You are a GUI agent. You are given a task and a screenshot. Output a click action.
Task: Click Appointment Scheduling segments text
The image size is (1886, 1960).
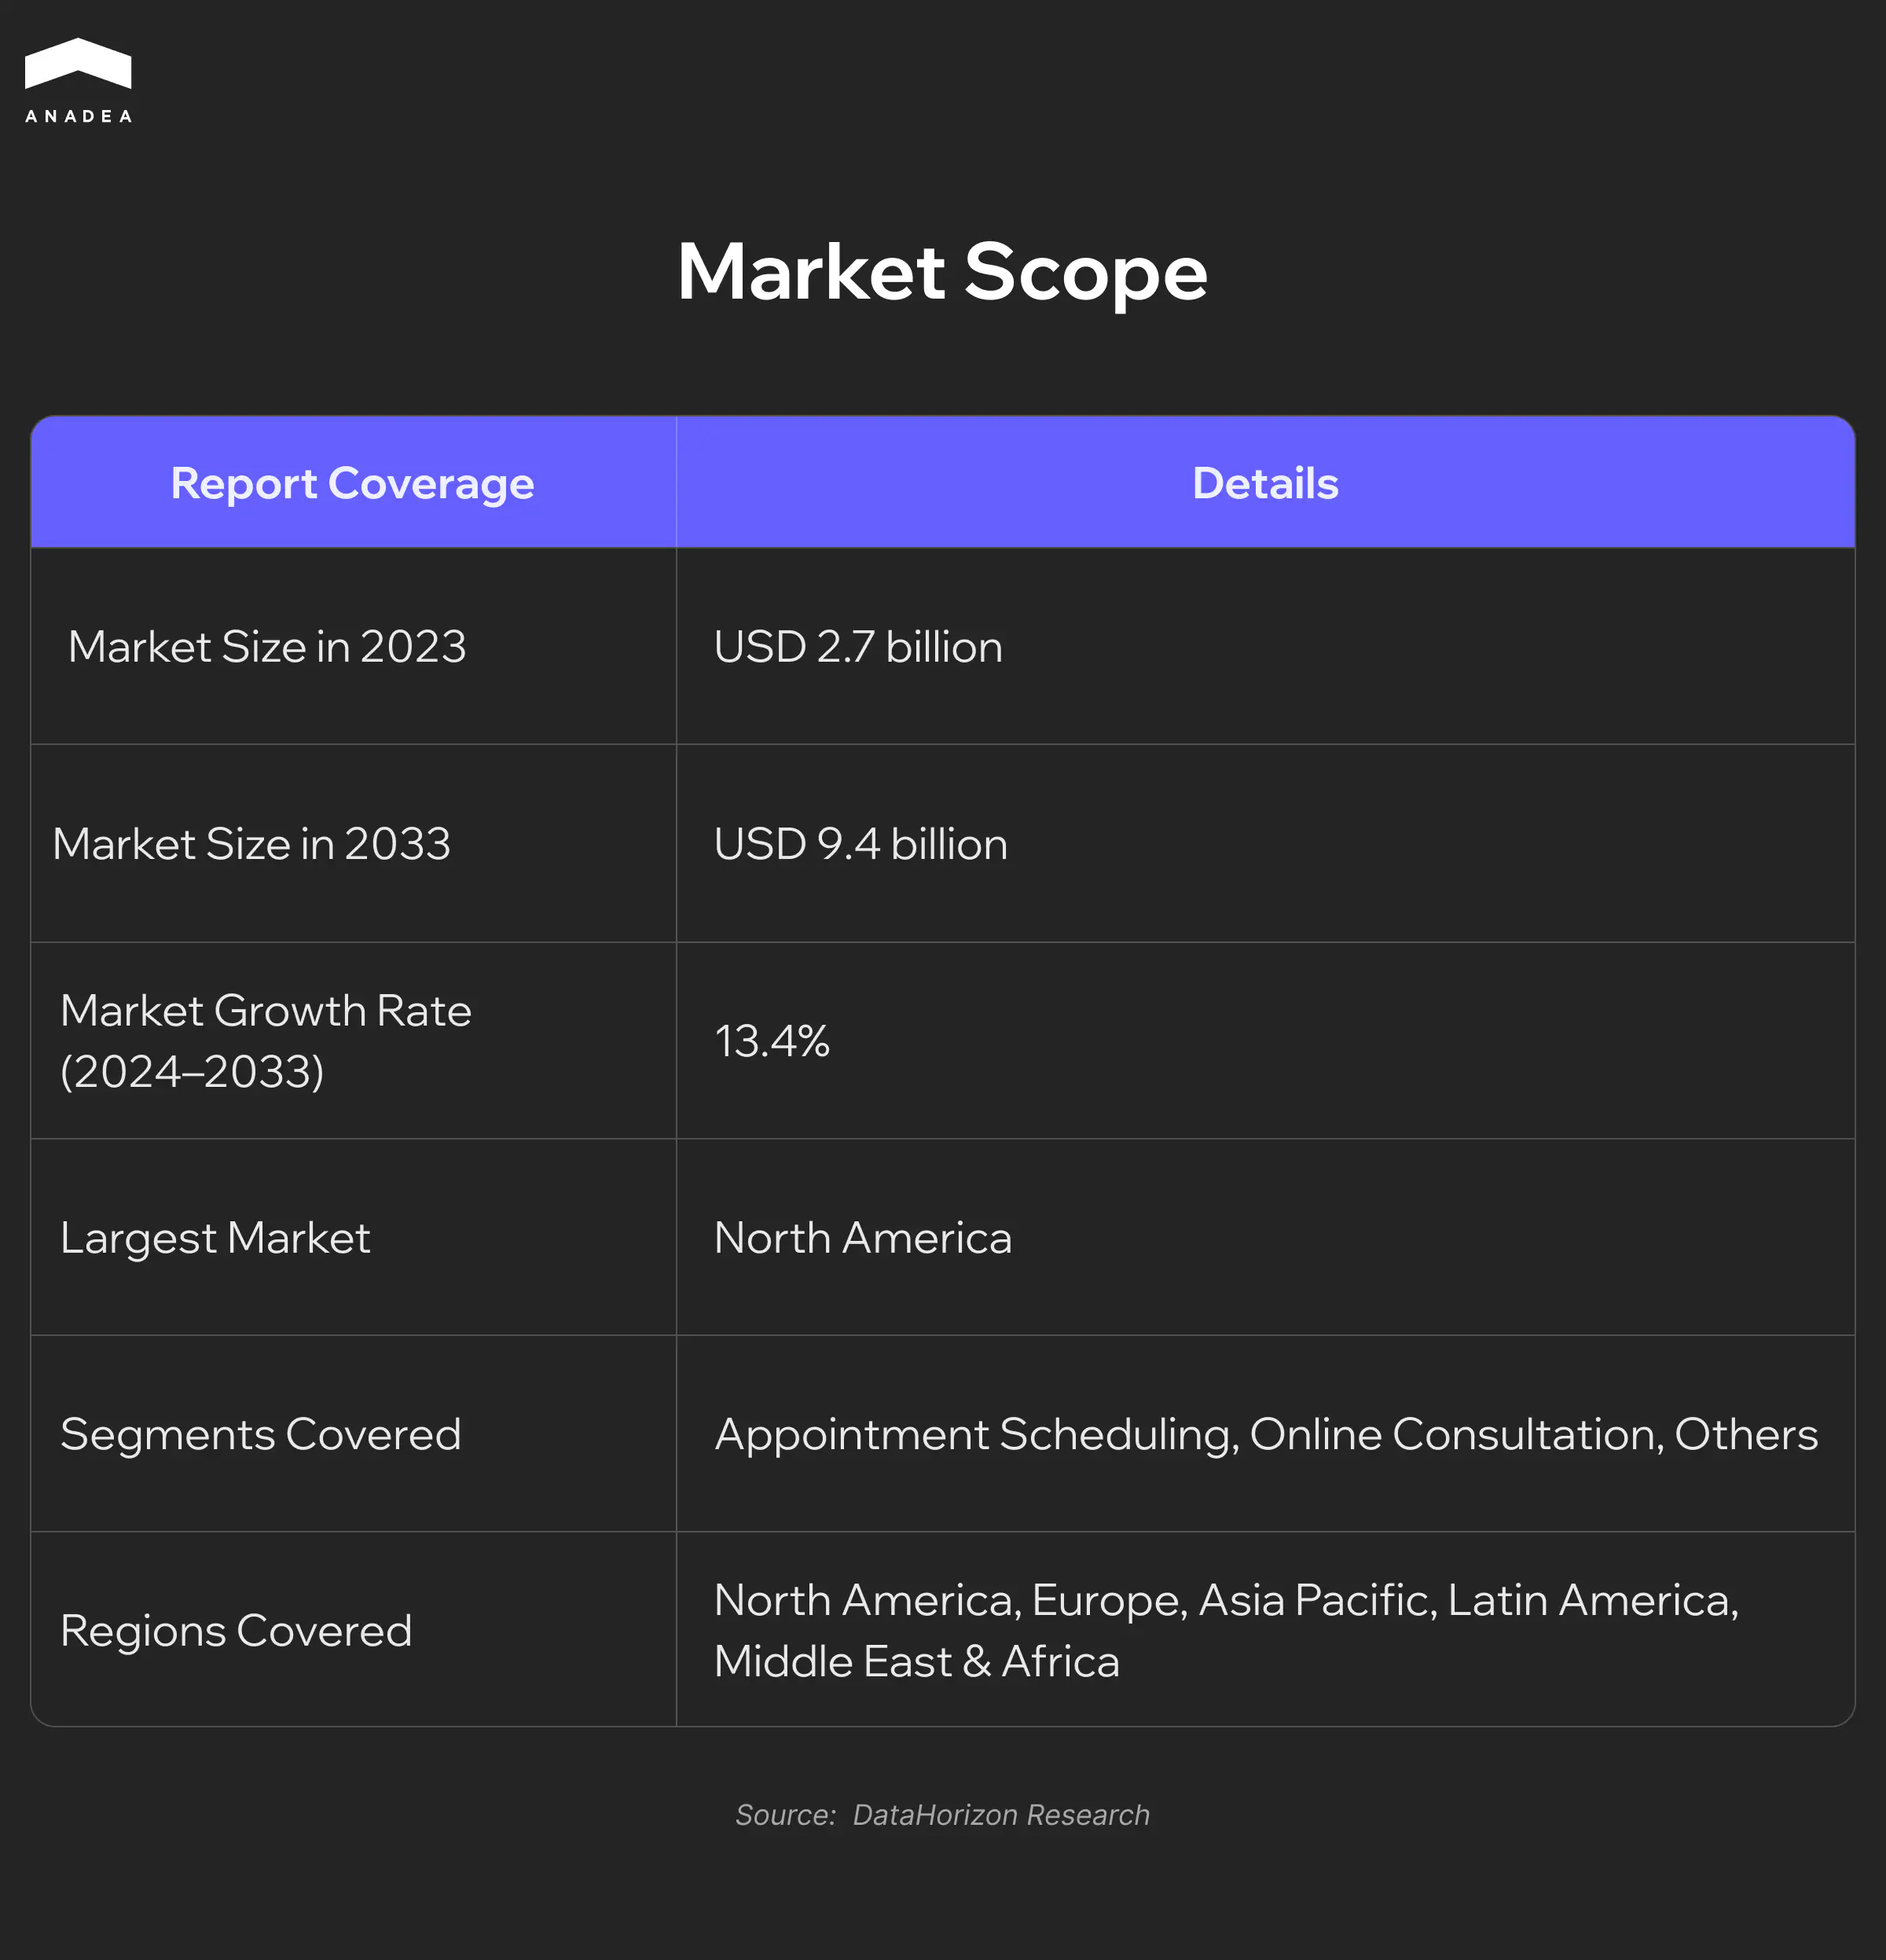click(976, 1434)
